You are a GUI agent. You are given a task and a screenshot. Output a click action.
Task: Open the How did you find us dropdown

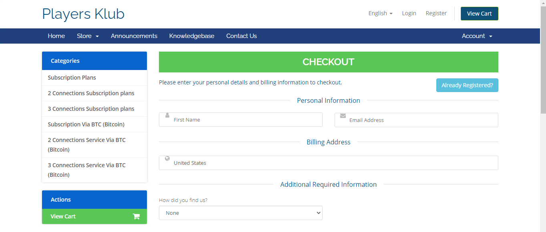pyautogui.click(x=241, y=213)
